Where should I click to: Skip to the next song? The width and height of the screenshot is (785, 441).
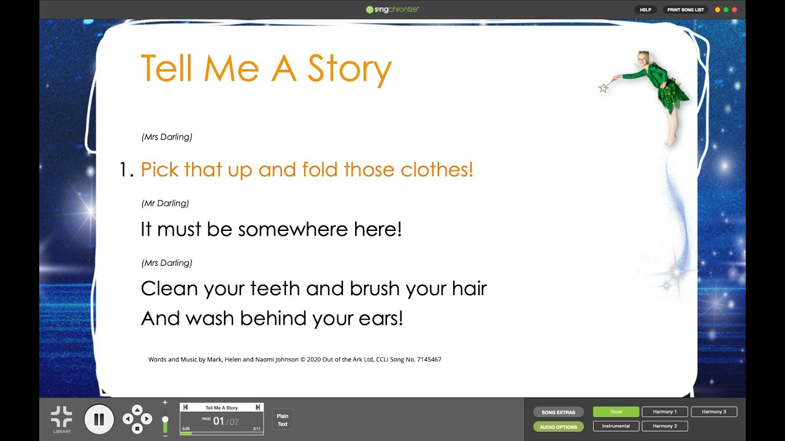coord(258,407)
